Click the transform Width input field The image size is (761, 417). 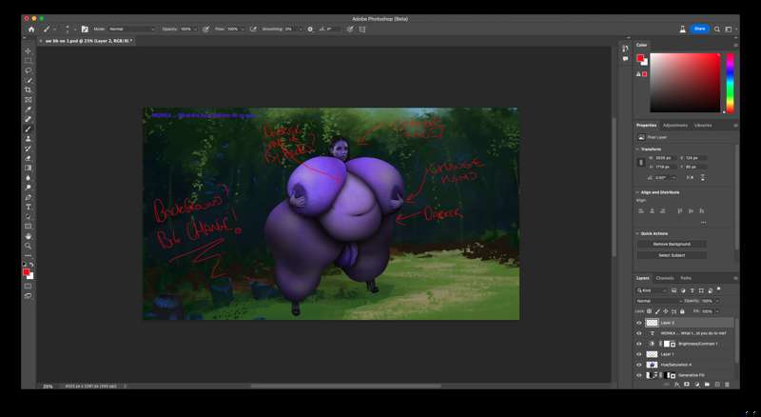click(664, 158)
